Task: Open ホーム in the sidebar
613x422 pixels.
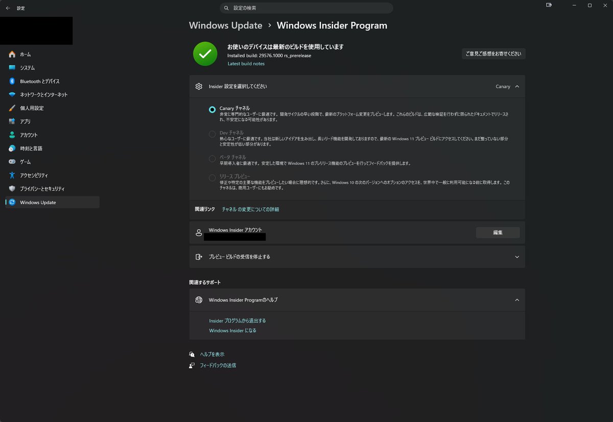Action: click(x=52, y=54)
